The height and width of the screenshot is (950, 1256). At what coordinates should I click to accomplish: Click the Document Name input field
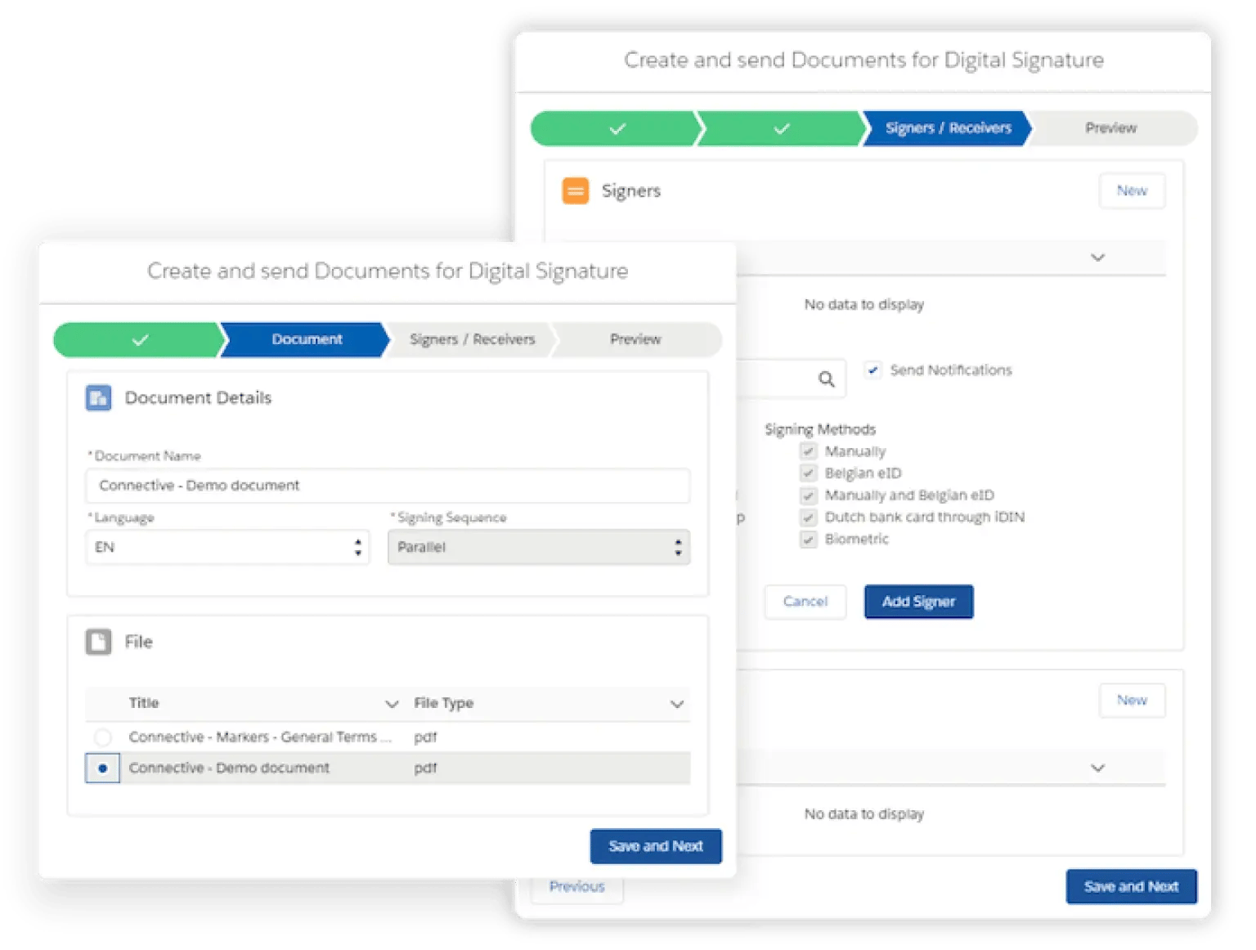(388, 486)
